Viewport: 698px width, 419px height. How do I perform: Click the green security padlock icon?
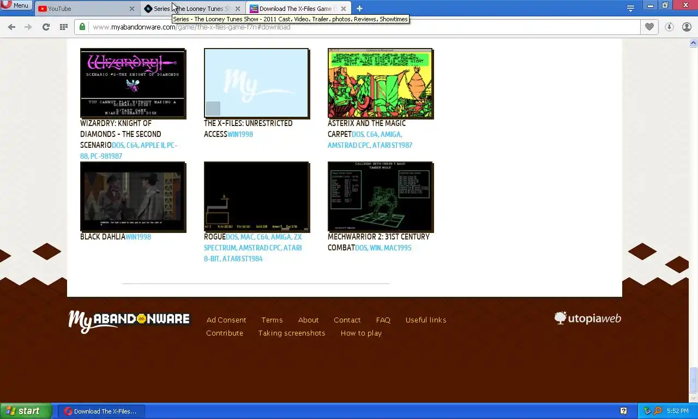coord(82,27)
